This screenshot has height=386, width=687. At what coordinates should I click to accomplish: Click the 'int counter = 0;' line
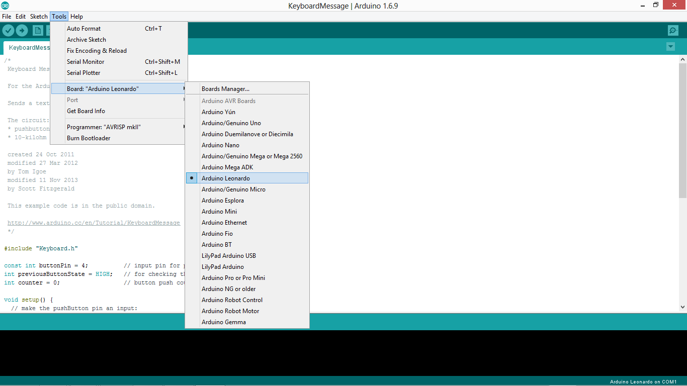(32, 282)
